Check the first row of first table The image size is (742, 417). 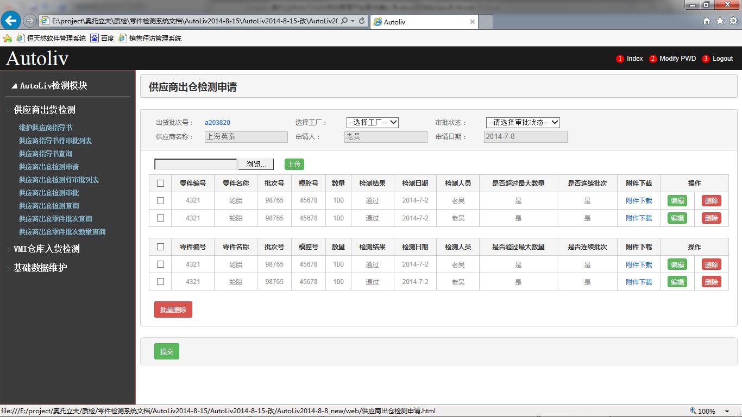coord(160,200)
